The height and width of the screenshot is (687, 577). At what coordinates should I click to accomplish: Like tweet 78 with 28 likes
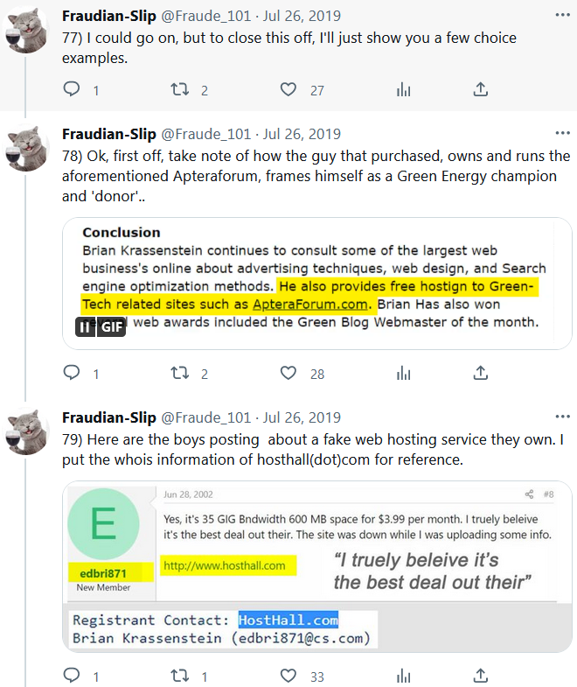pos(288,374)
